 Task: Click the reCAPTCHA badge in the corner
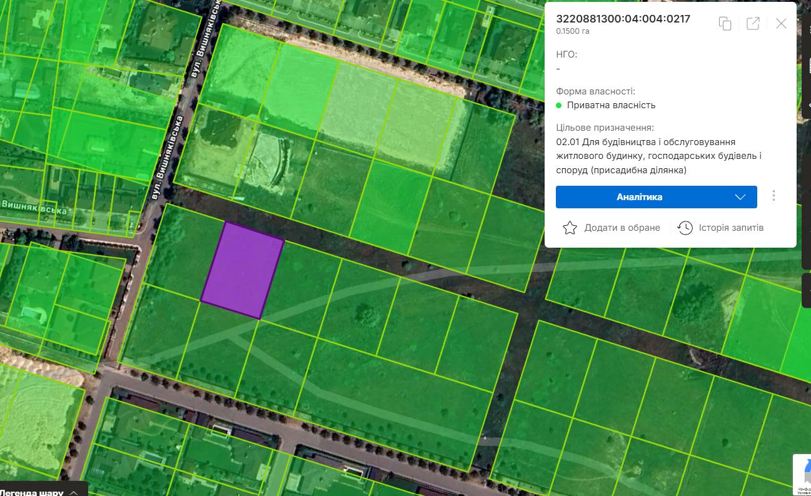click(x=802, y=474)
